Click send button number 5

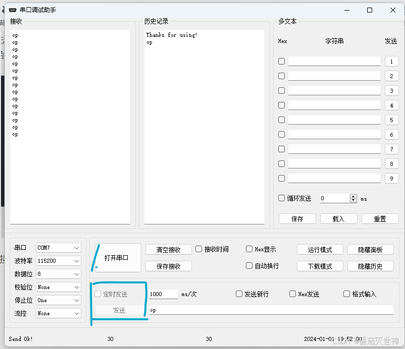[x=391, y=120]
